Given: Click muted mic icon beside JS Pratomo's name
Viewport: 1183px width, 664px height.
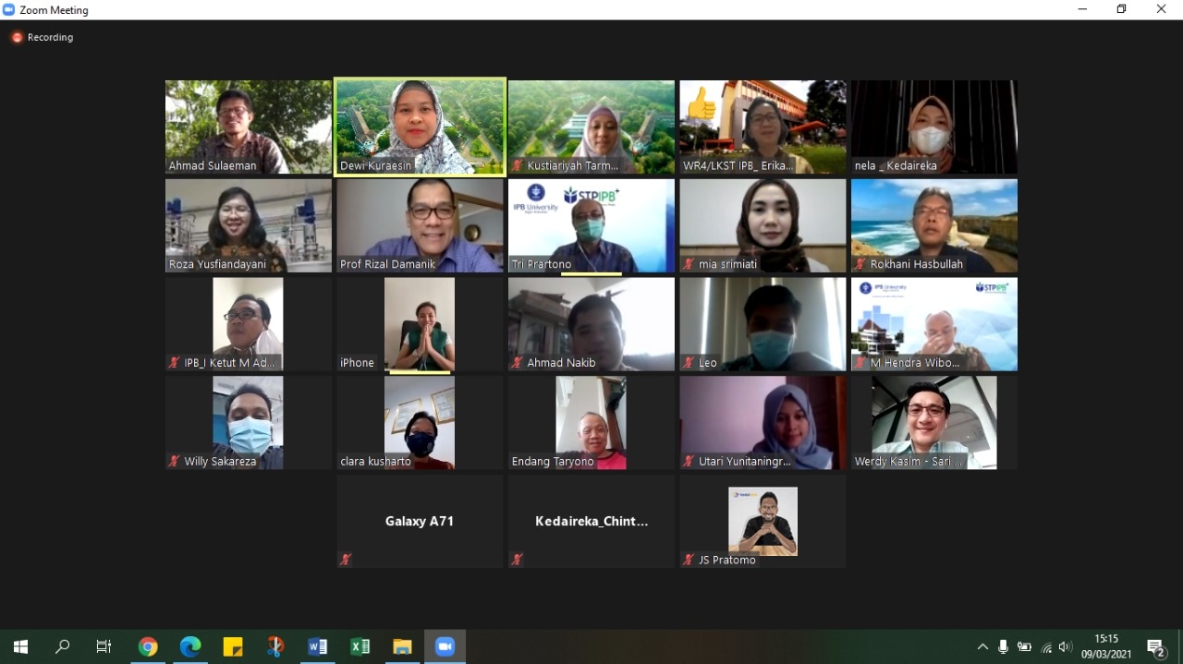Looking at the screenshot, I should (689, 560).
